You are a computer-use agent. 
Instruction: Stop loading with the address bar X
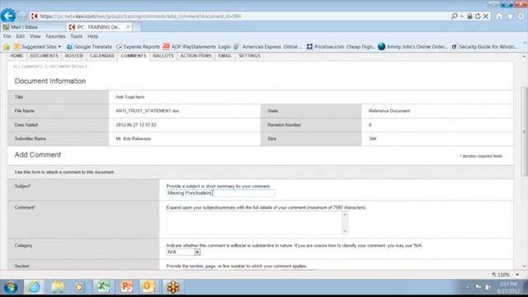pos(486,16)
